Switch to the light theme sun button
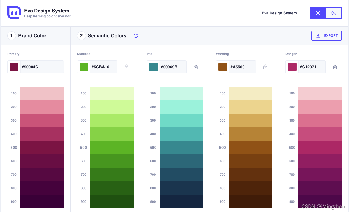 click(318, 13)
